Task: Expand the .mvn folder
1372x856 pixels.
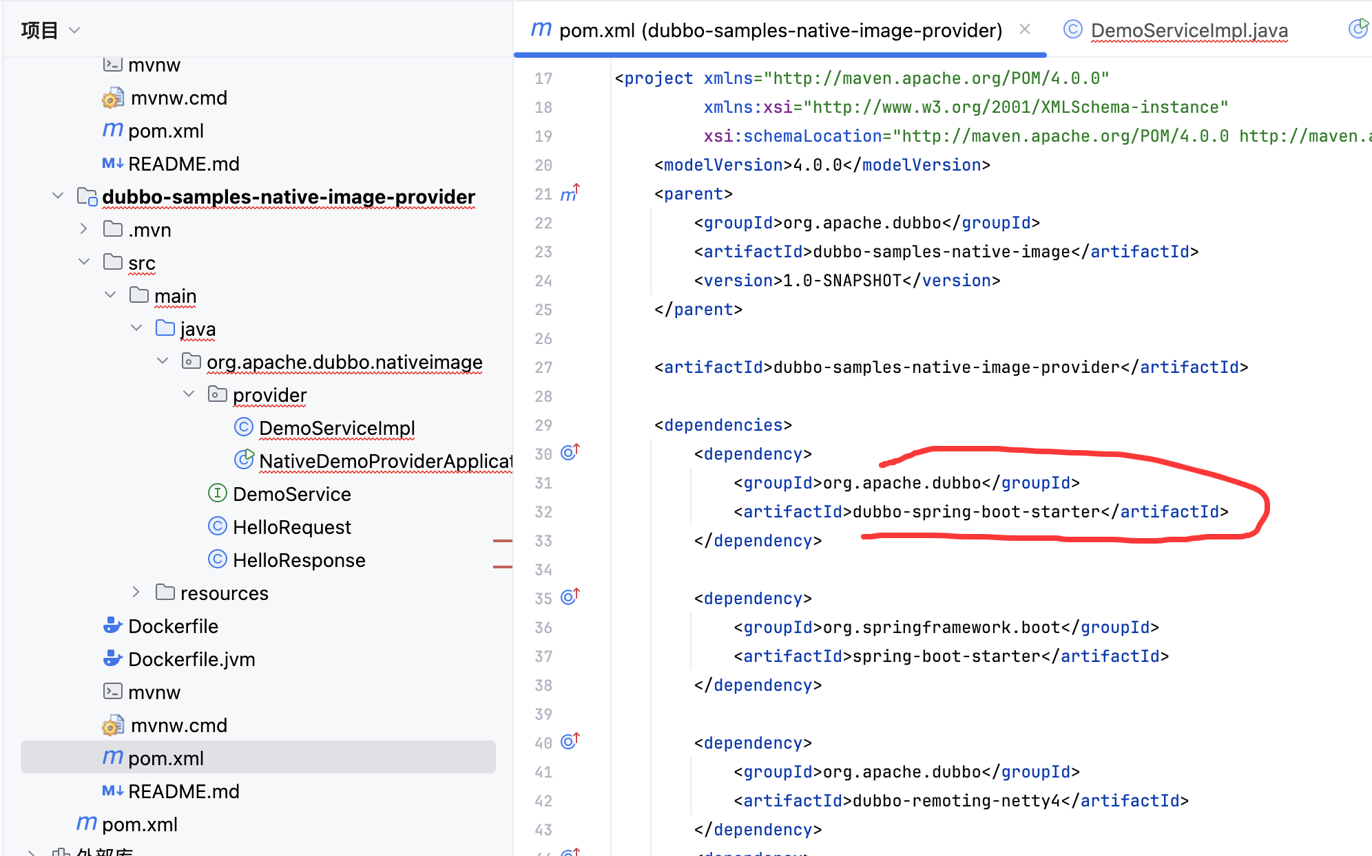Action: (x=84, y=228)
